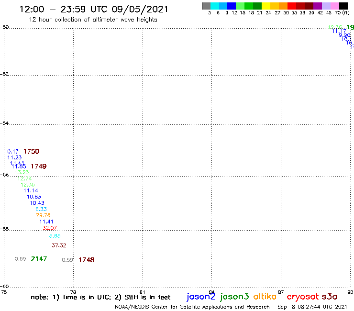Click the 'Sep 8 08:27:44 UTC 2021' timestamp
The width and height of the screenshot is (354, 311).
312,307
